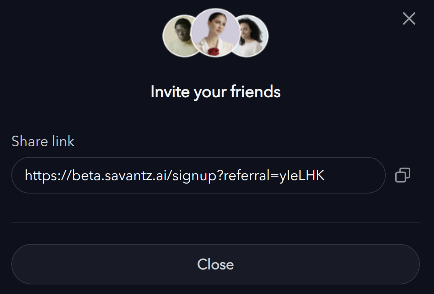This screenshot has height=294, width=434.
Task: Click the 'Invite your friends' heading
Action: (x=216, y=92)
